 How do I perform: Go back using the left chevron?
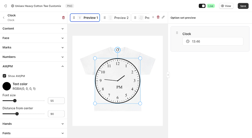click(x=4, y=18)
